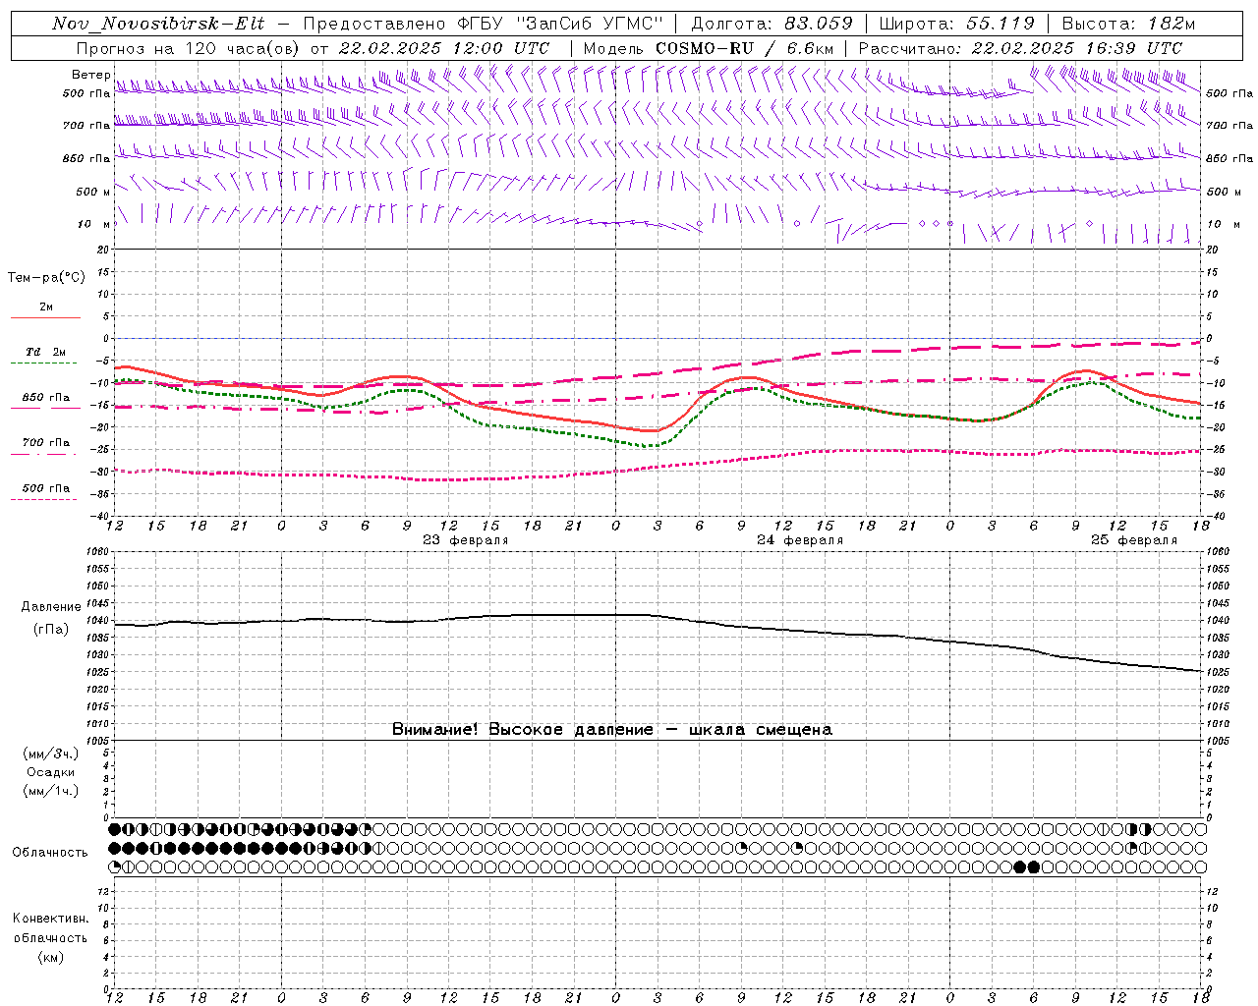Click the Рассчитано 22.02.2025 16:39 UTC timestamp
The height and width of the screenshot is (1006, 1258).
[x=1020, y=48]
